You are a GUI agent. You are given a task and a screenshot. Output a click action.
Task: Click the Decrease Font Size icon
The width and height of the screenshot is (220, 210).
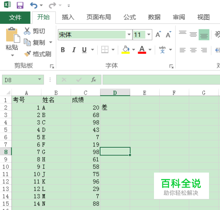169,34
